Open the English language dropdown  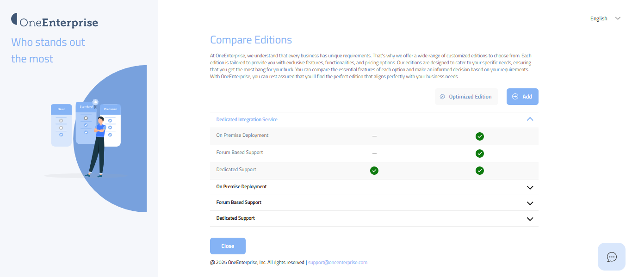tap(605, 18)
